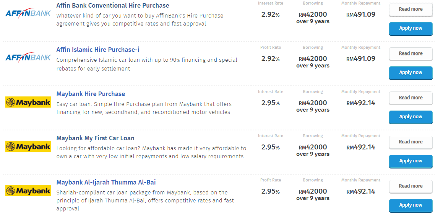Apply now for Maybank Hire Purchase
Viewport: 438px width, 215px height.
point(410,117)
